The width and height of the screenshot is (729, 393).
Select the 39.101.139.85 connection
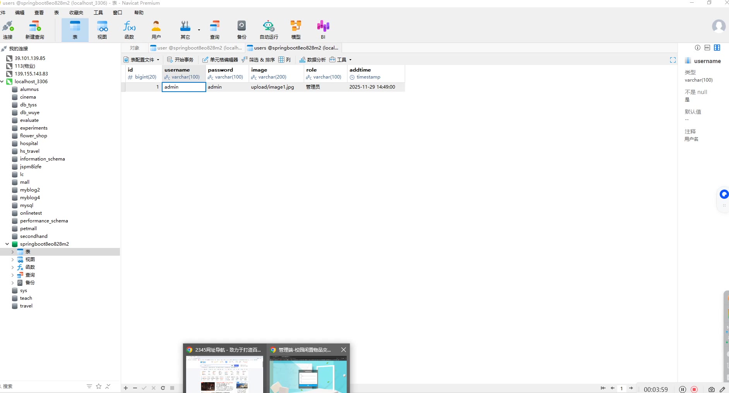[x=30, y=58]
